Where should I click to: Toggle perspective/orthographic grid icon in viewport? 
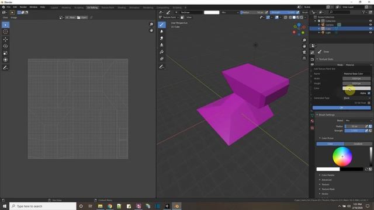click(x=304, y=58)
